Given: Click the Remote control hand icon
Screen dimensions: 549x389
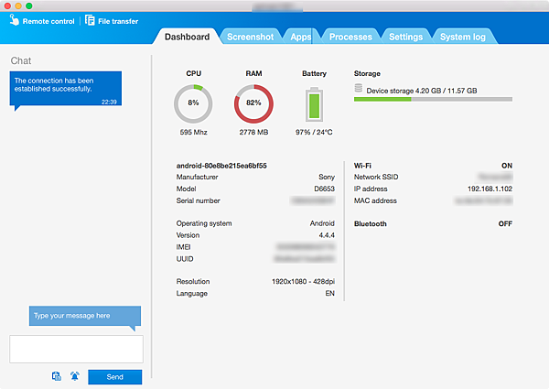Looking at the screenshot, I should [14, 20].
